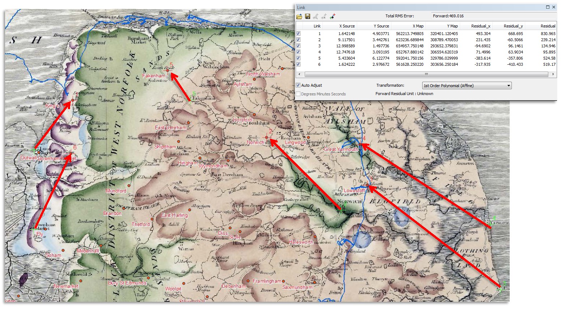The image size is (561, 309).
Task: Uncheck the checkbox for link 3
Action: click(298, 46)
